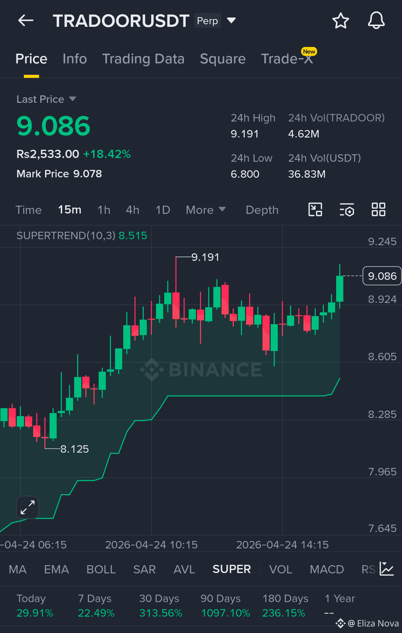Tap the current price tag 9.086 on chart
Viewport: 402px width, 633px height.
tap(382, 276)
